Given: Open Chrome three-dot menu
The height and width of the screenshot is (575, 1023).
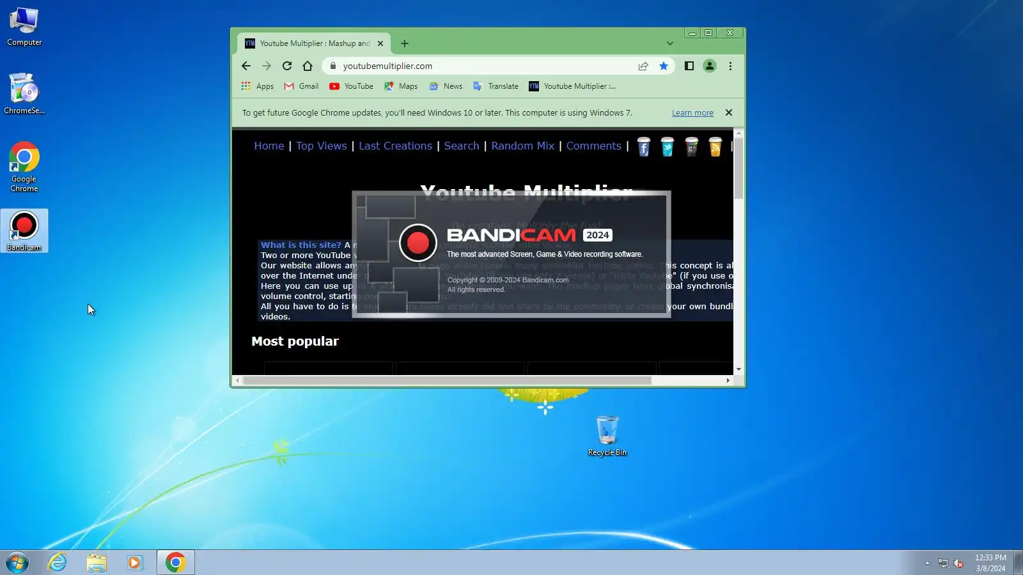Looking at the screenshot, I should coord(730,66).
